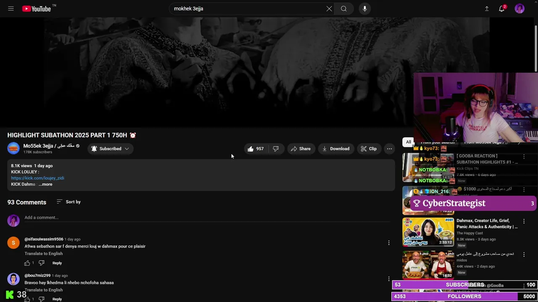Select the All filter chip
The height and width of the screenshot is (302, 538).
tap(408, 142)
